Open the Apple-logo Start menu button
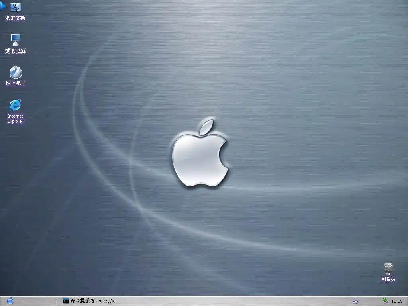The height and width of the screenshot is (306, 408). (x=10, y=301)
